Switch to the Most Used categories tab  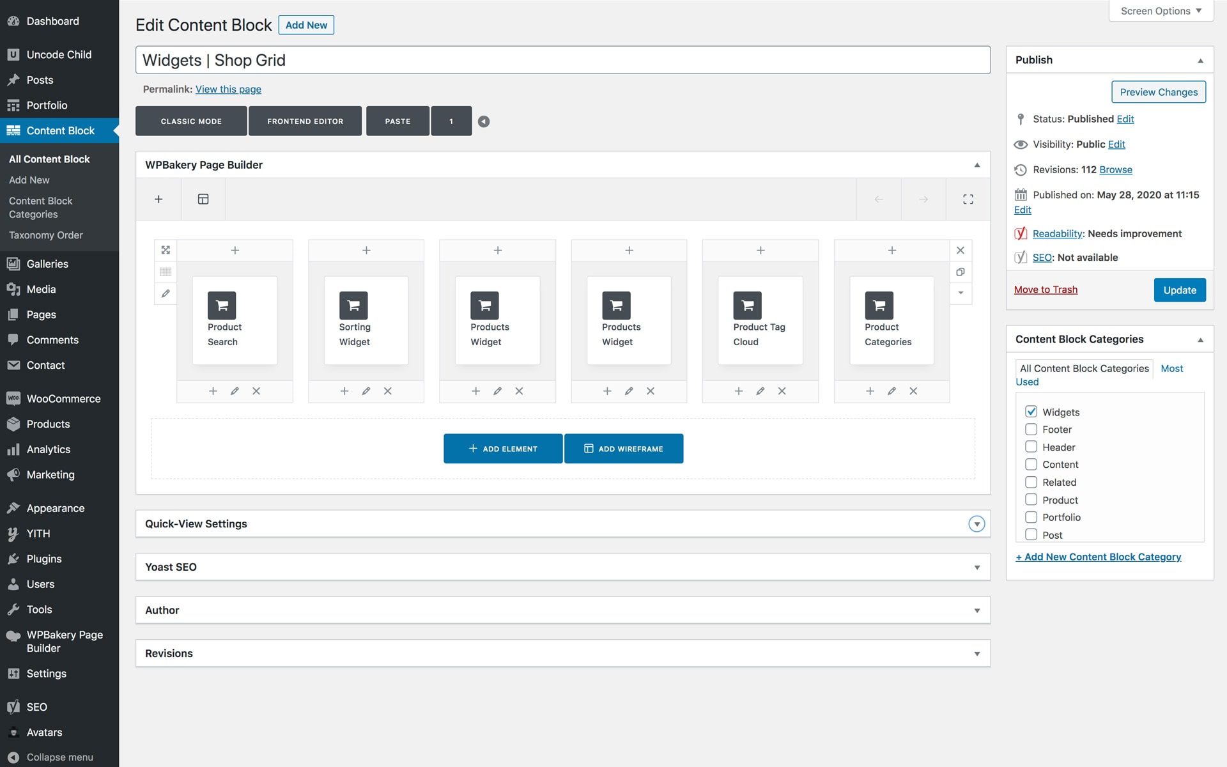pos(1171,368)
